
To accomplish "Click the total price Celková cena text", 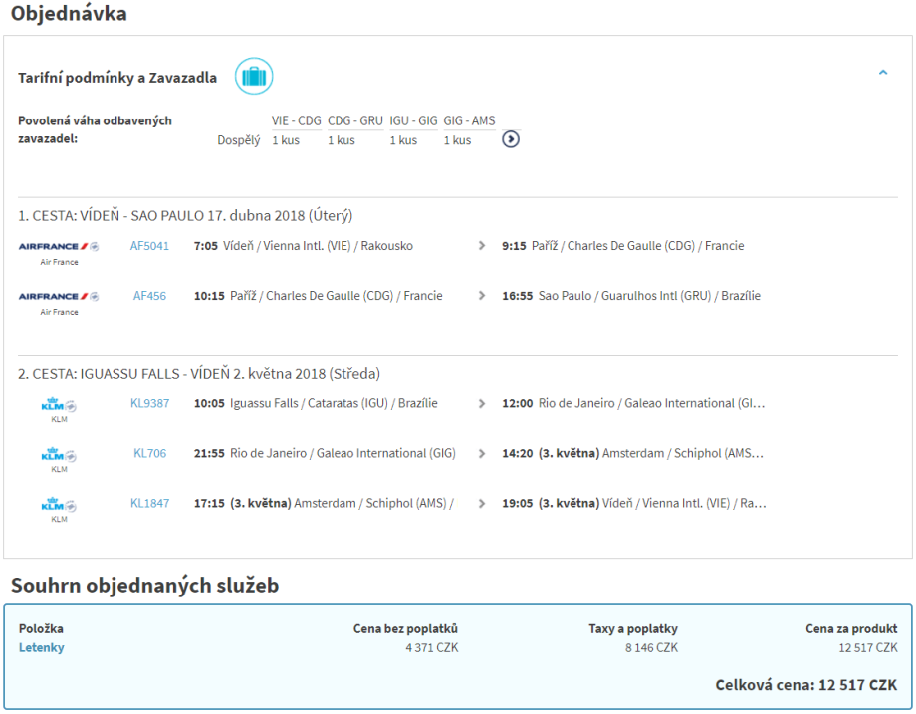I will 805,685.
